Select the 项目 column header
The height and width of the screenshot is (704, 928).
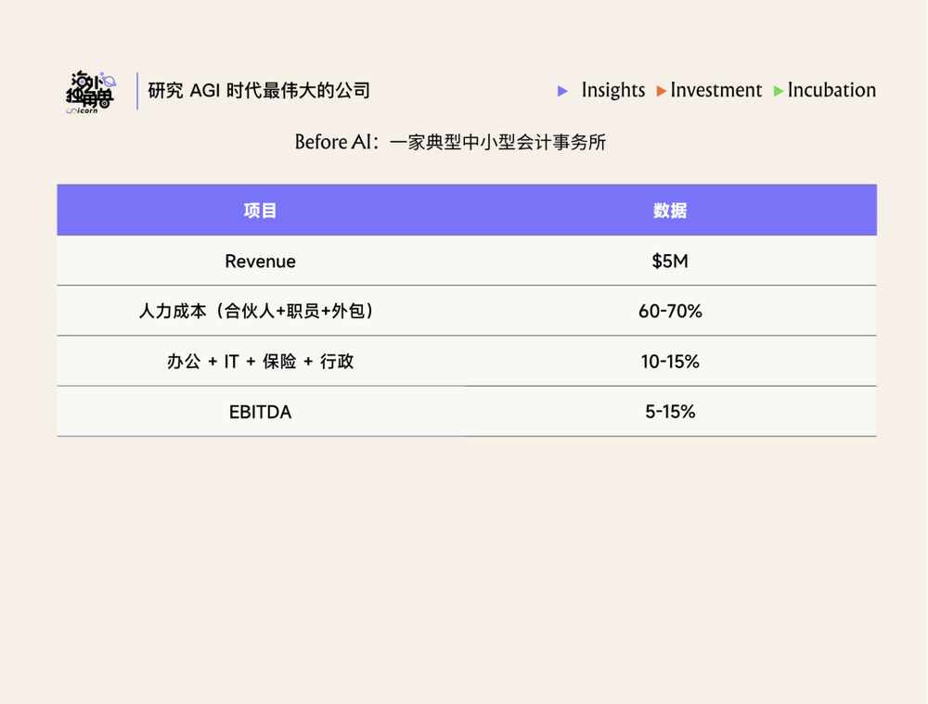(x=260, y=211)
